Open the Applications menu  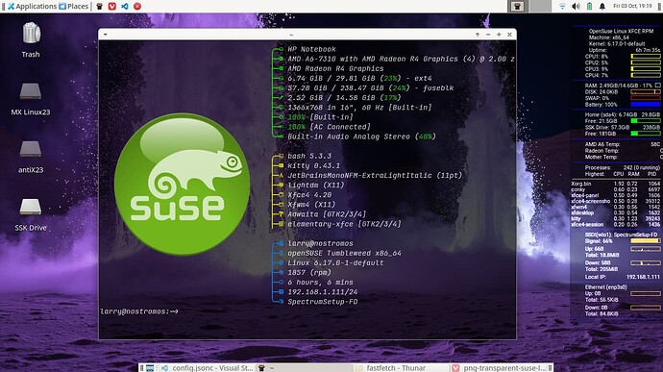pyautogui.click(x=32, y=7)
